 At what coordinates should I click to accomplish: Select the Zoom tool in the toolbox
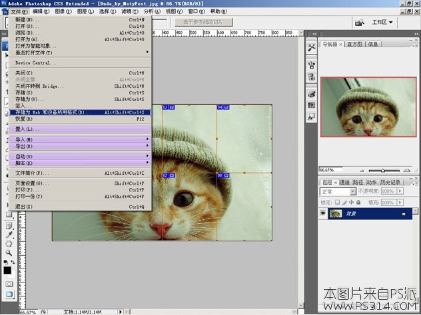click(x=9, y=253)
